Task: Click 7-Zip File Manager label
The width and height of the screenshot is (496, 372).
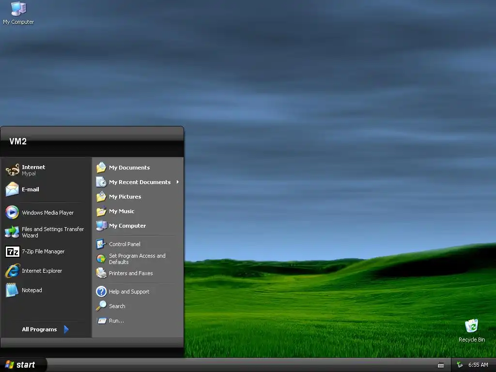Action: coord(43,251)
